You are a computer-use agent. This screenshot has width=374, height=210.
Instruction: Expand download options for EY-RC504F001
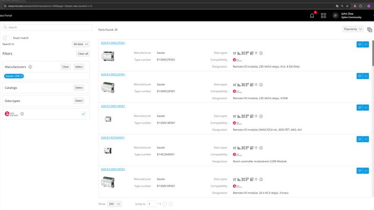(366, 139)
